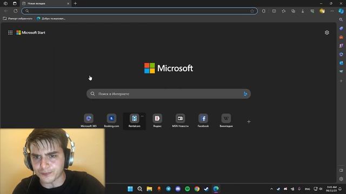The width and height of the screenshot is (346, 194).
Task: Add a new quick link site
Action: [x=249, y=121]
